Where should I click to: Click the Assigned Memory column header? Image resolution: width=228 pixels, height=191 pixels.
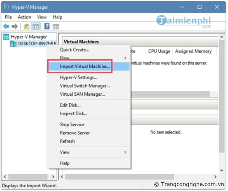(193, 51)
